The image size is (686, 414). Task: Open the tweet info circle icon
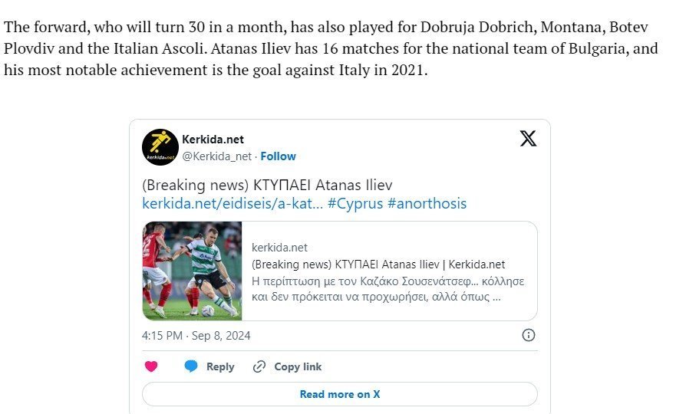(x=529, y=335)
